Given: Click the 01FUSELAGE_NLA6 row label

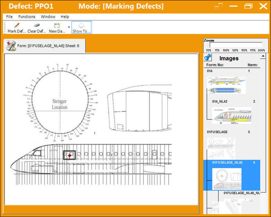Looking at the screenshot, I should [x=227, y=163].
